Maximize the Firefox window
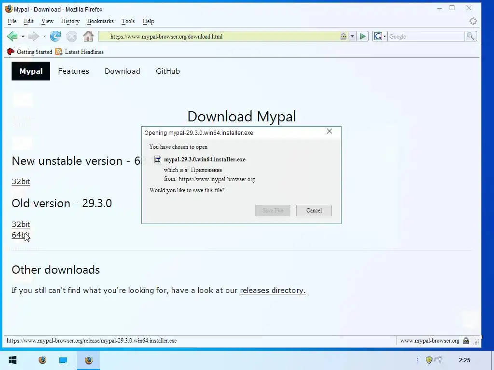Image resolution: width=494 pixels, height=370 pixels. 452,8
